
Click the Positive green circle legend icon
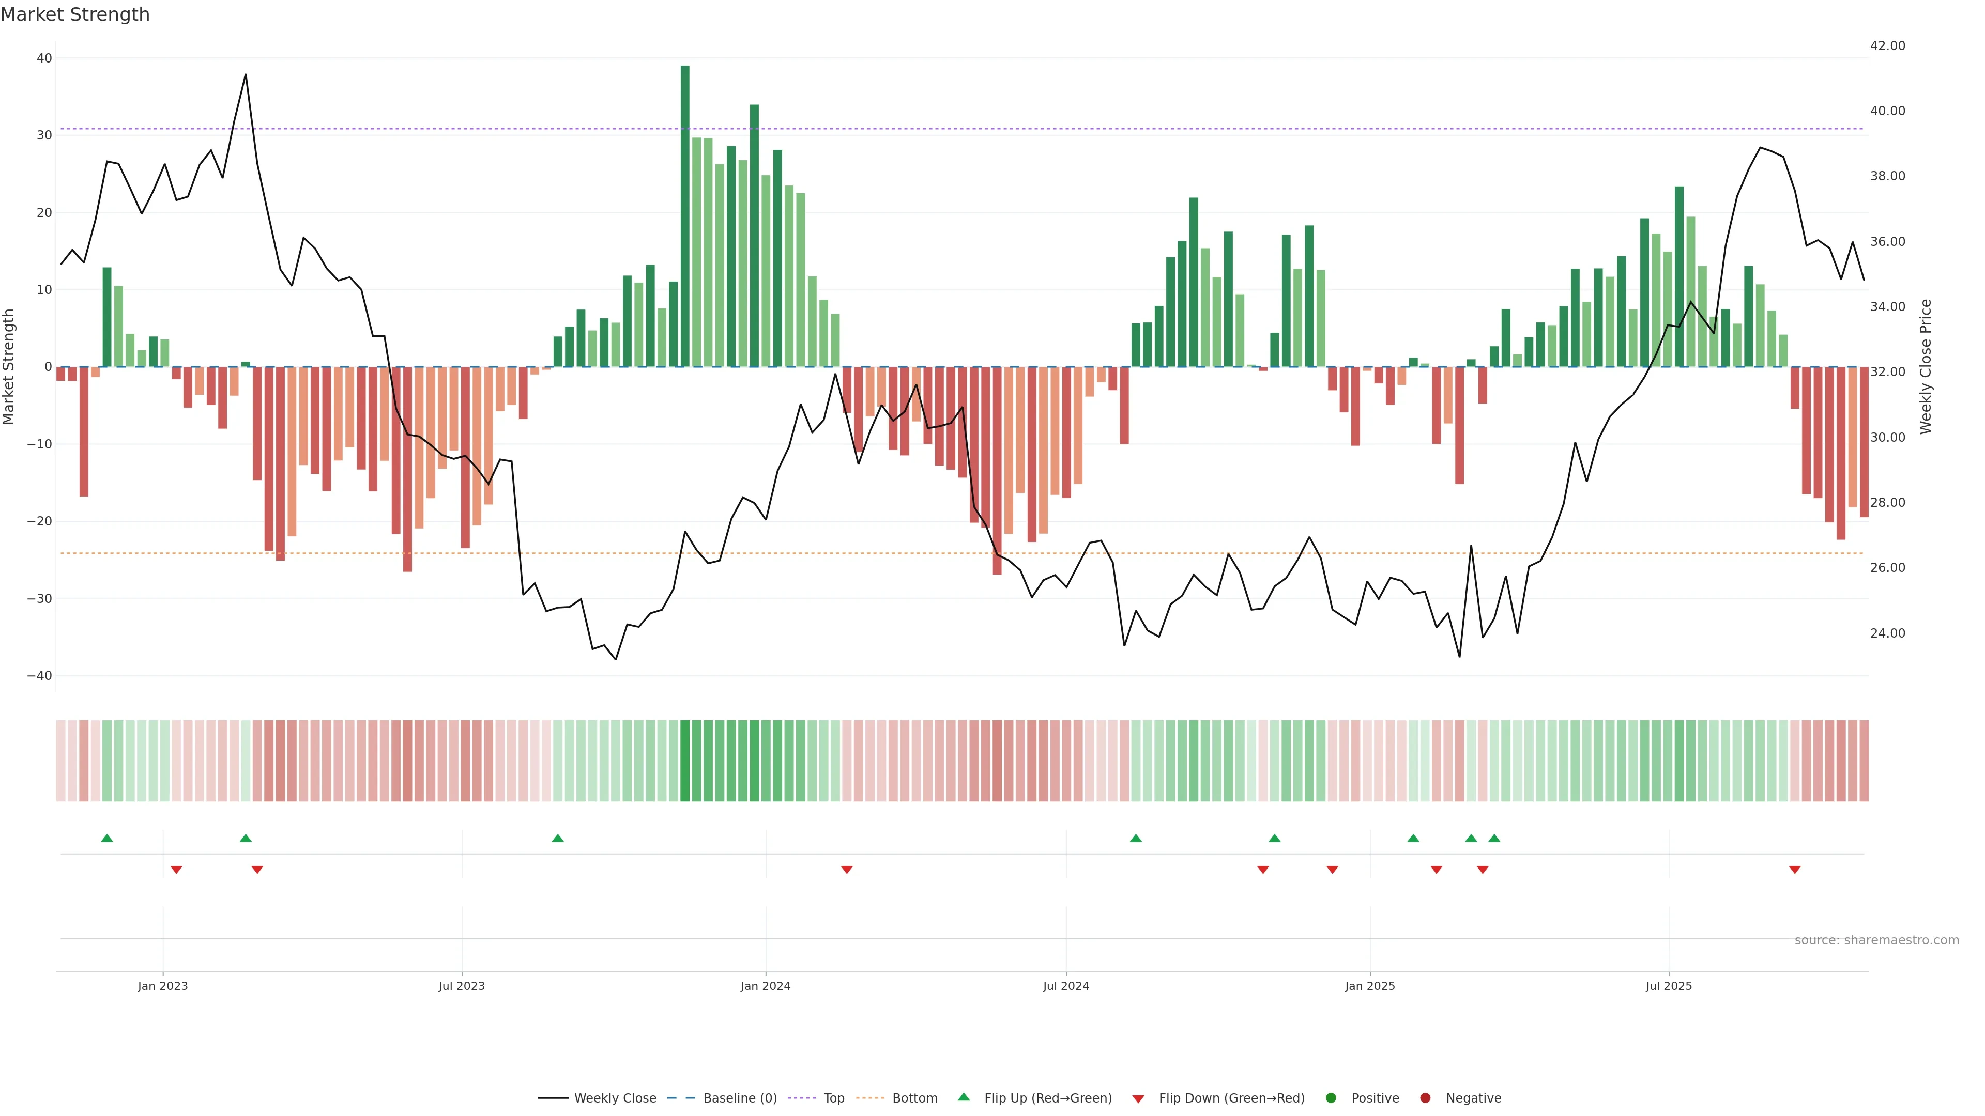[1331, 1097]
